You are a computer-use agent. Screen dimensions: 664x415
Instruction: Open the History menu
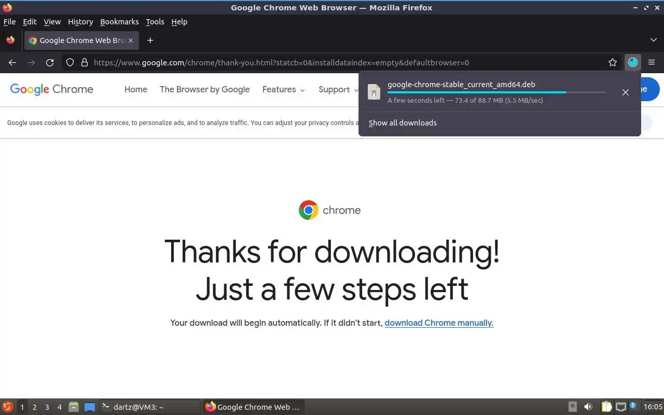click(x=80, y=22)
